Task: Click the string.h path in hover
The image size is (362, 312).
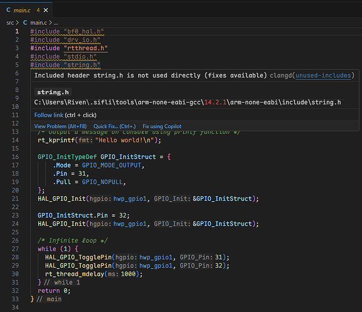Action: (x=188, y=103)
